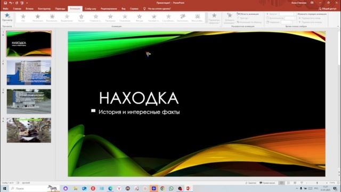
Task: Click the zoom percentage value
Action: 332,183
